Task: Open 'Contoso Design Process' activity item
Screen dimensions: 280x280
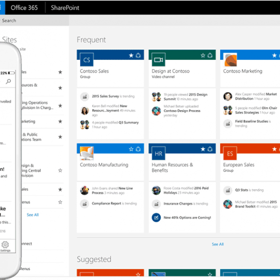Action: click(182, 111)
